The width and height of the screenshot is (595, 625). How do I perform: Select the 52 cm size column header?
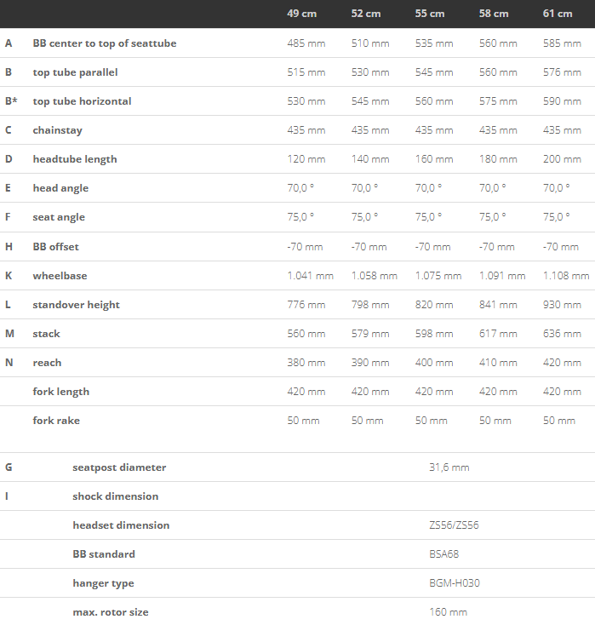[366, 14]
